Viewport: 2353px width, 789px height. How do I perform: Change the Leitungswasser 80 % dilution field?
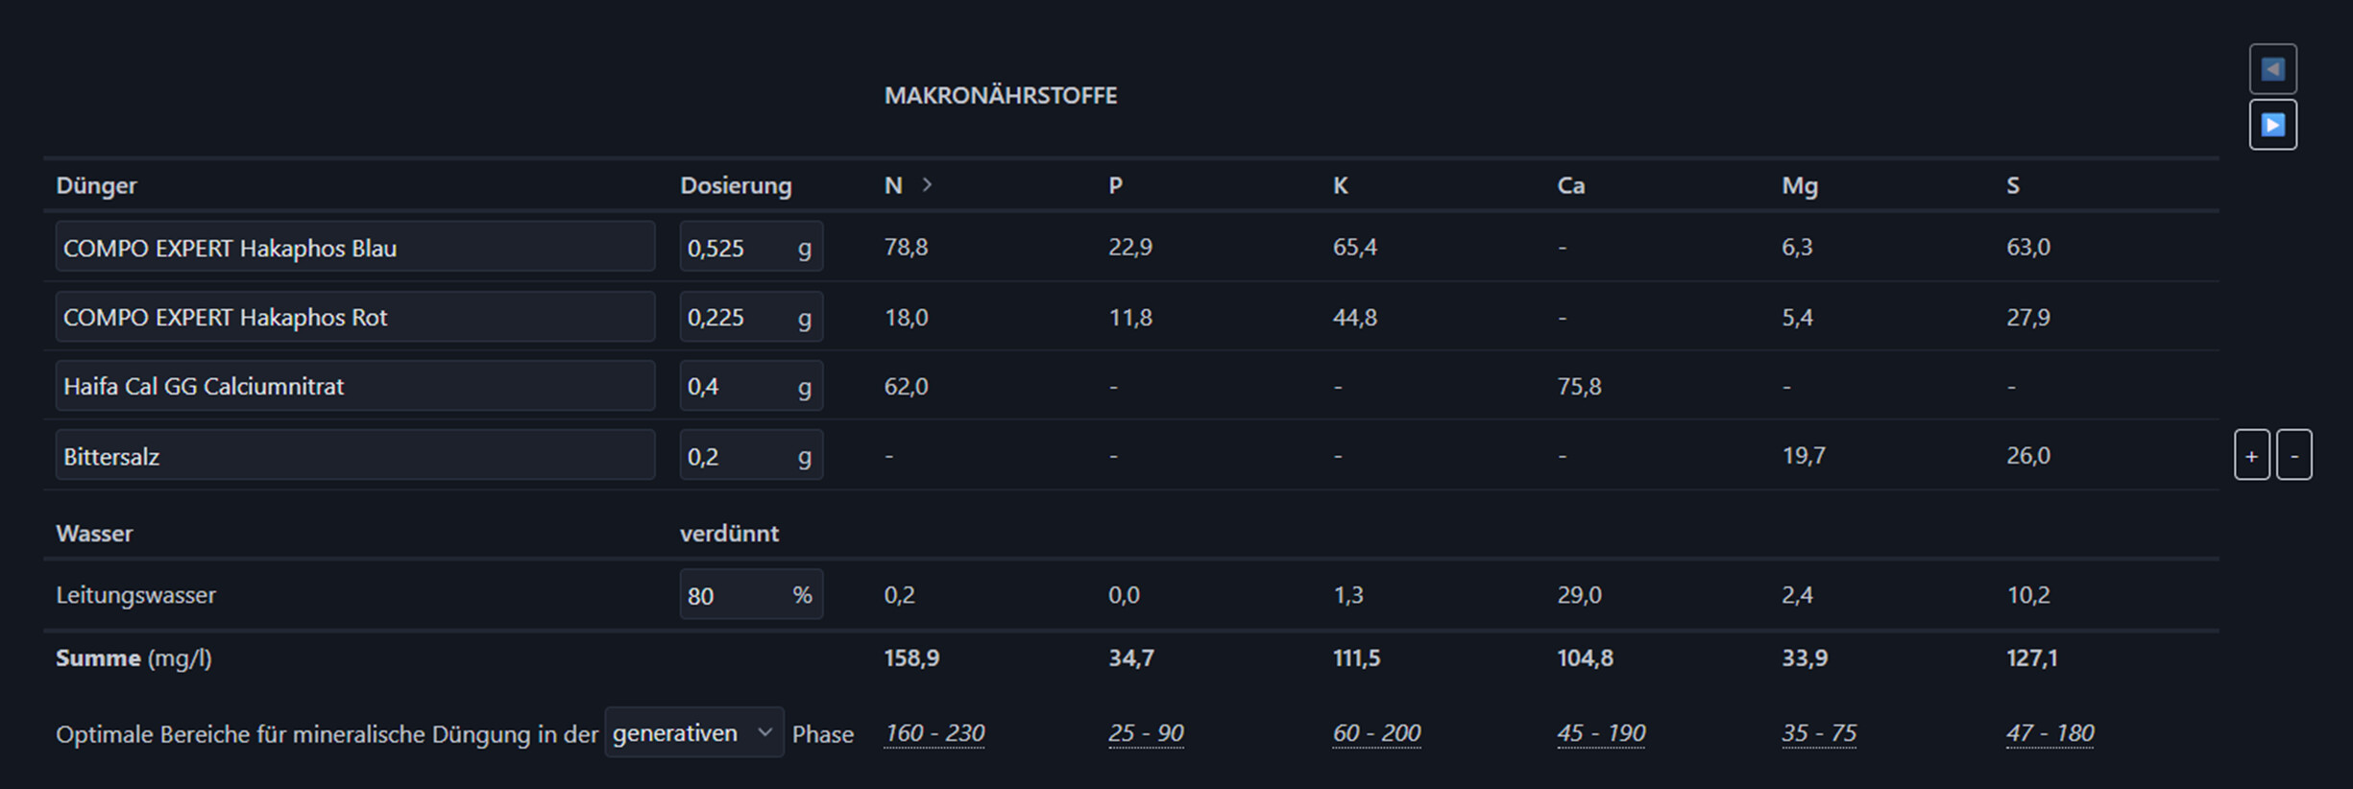736,595
